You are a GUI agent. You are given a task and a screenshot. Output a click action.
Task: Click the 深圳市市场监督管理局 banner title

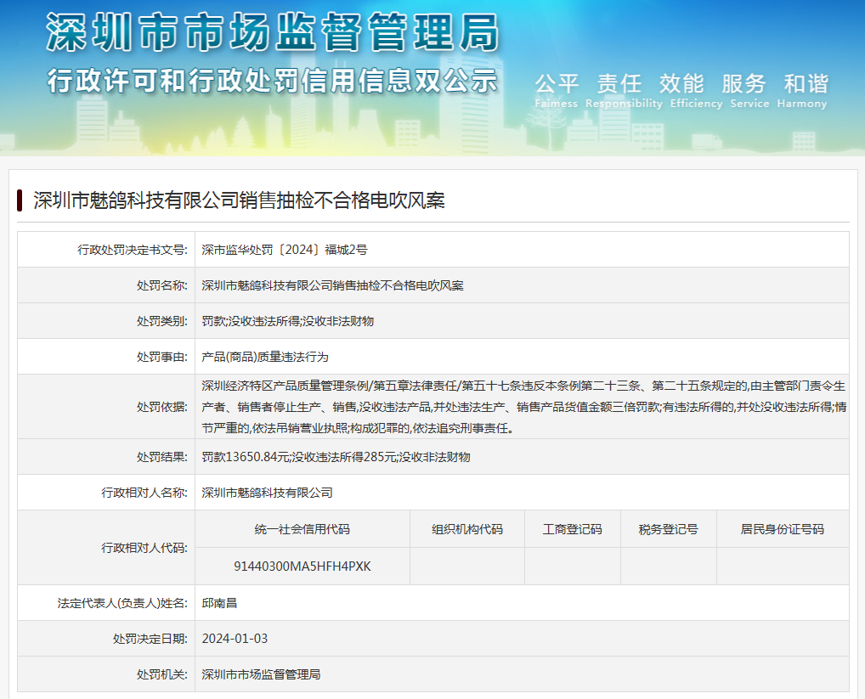point(273,32)
